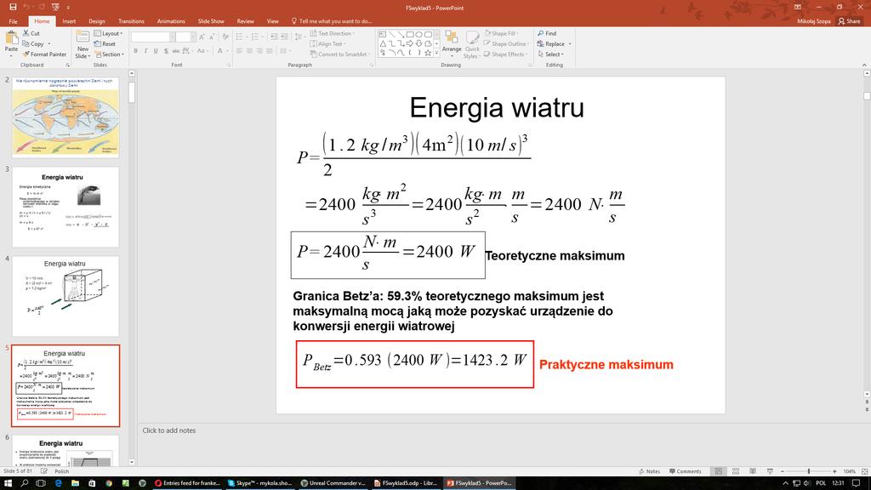Start Slide Show from the status bar icon
The width and height of the screenshot is (871, 490).
point(770,471)
